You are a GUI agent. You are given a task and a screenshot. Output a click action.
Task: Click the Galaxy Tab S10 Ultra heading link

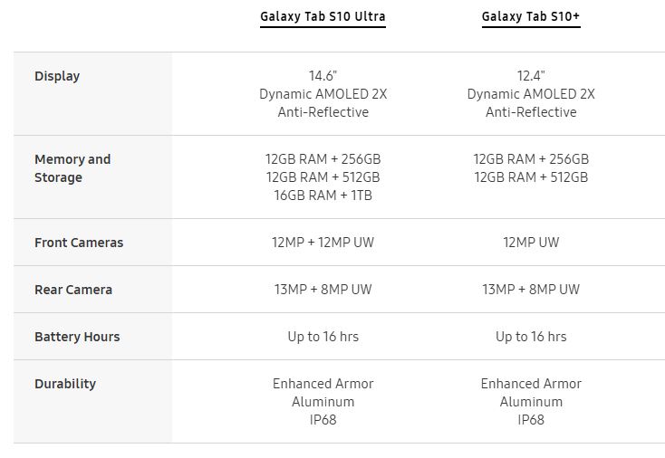point(323,16)
